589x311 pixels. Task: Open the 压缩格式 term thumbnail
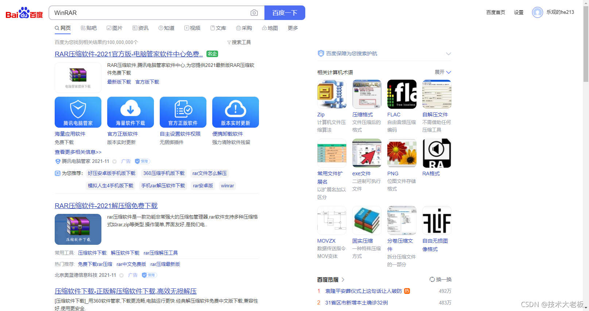pos(367,94)
